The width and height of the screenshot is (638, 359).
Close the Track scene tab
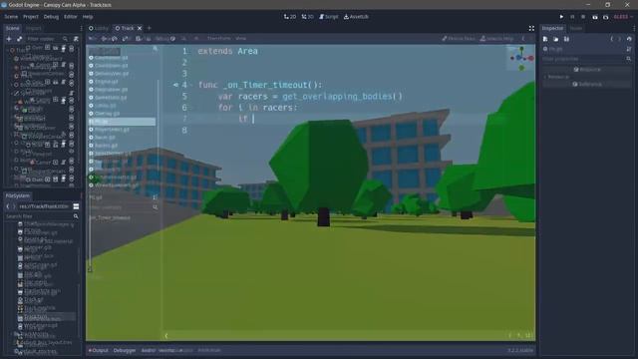coord(140,28)
